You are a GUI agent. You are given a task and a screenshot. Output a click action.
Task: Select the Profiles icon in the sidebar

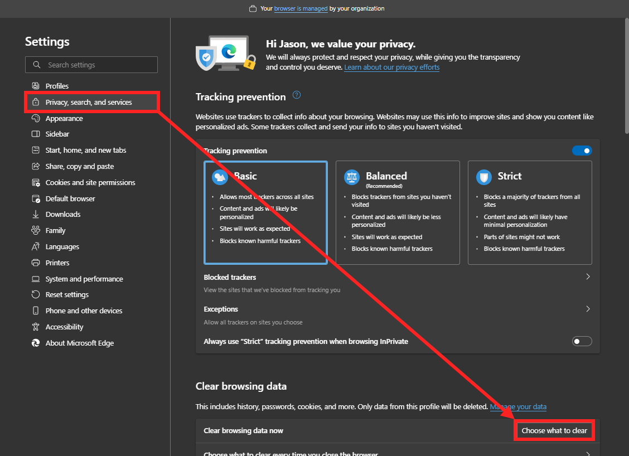coord(35,85)
